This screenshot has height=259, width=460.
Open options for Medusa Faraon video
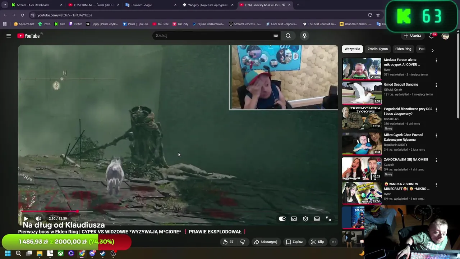(436, 61)
